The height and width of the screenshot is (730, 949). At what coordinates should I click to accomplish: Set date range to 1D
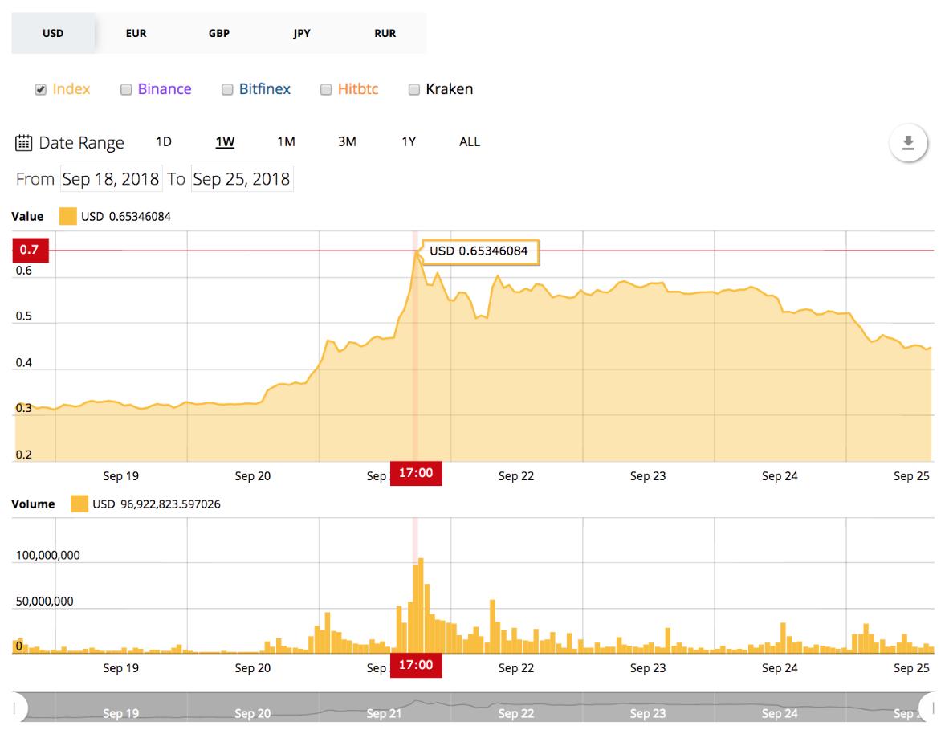(164, 142)
